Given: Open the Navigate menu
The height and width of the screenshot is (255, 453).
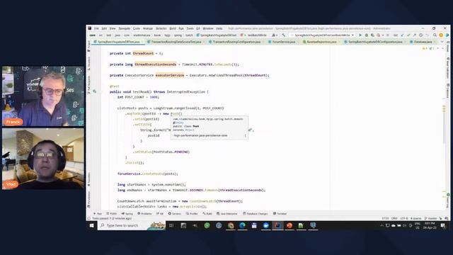Looking at the screenshot, I should [125, 28].
